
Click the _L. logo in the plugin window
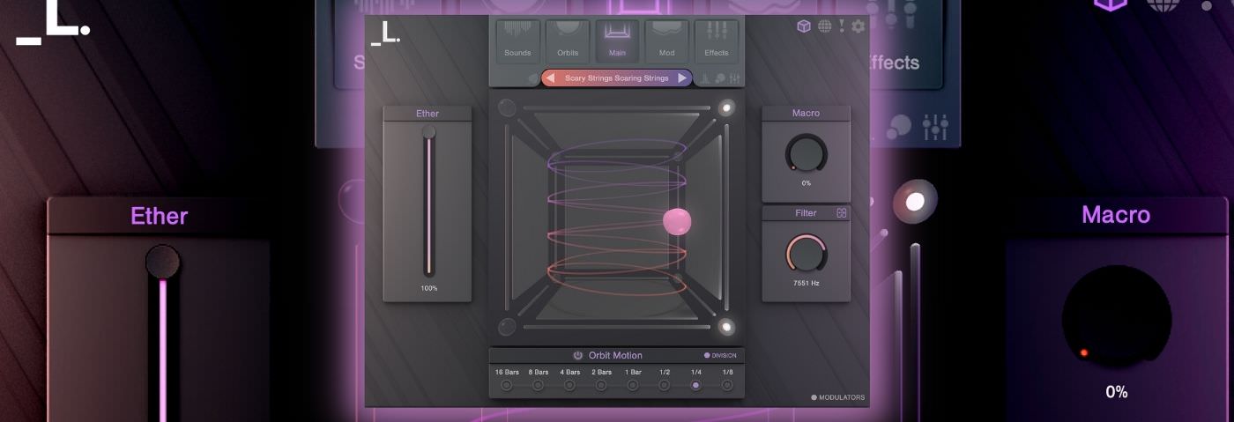click(x=385, y=33)
